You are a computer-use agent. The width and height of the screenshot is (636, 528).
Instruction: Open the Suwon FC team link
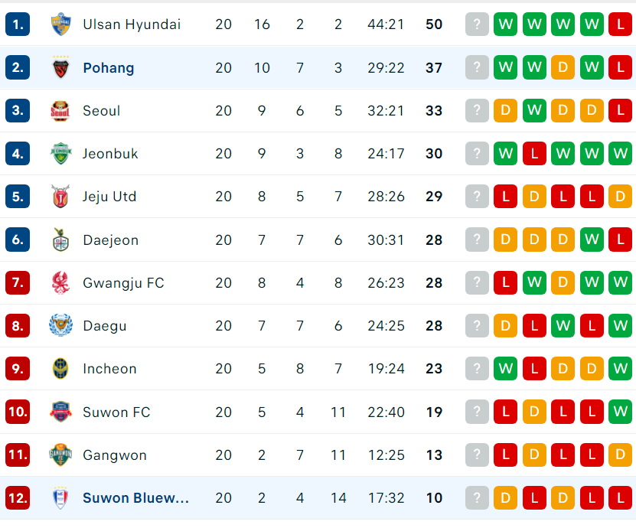click(x=116, y=412)
